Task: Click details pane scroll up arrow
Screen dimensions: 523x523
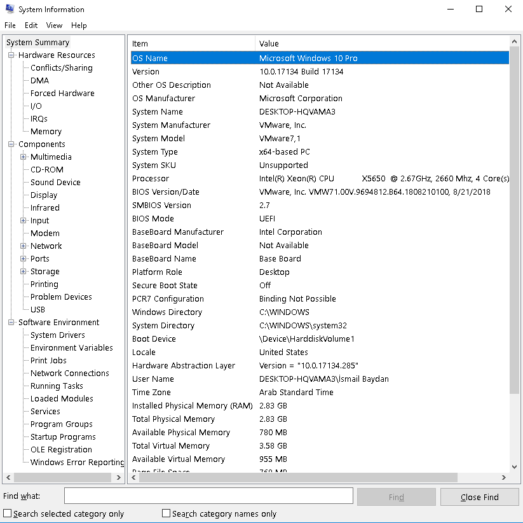Action: point(514,42)
